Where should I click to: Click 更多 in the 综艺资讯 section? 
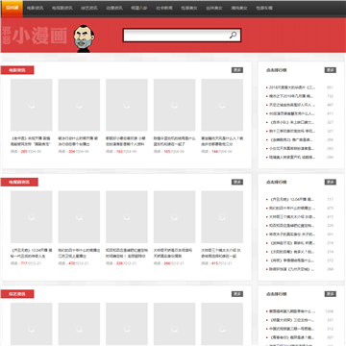237,294
